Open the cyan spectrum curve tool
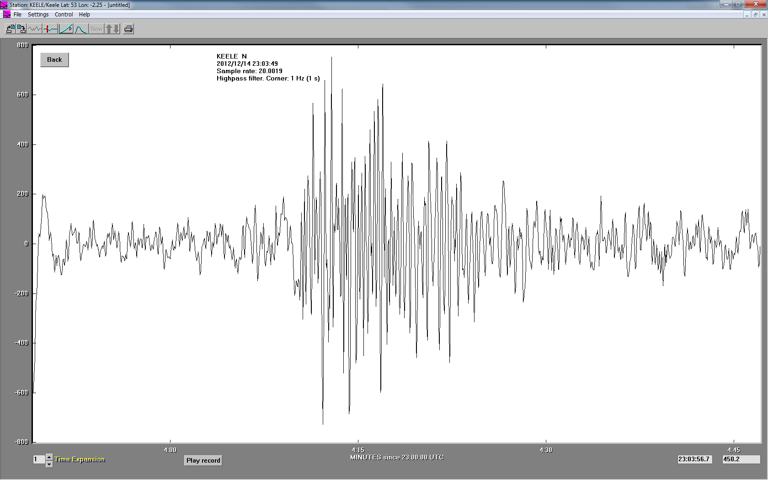Viewport: 768px width, 480px height. point(81,29)
